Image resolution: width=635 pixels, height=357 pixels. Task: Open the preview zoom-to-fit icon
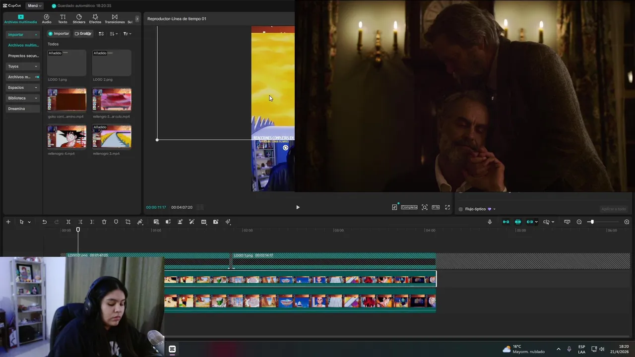(425, 207)
